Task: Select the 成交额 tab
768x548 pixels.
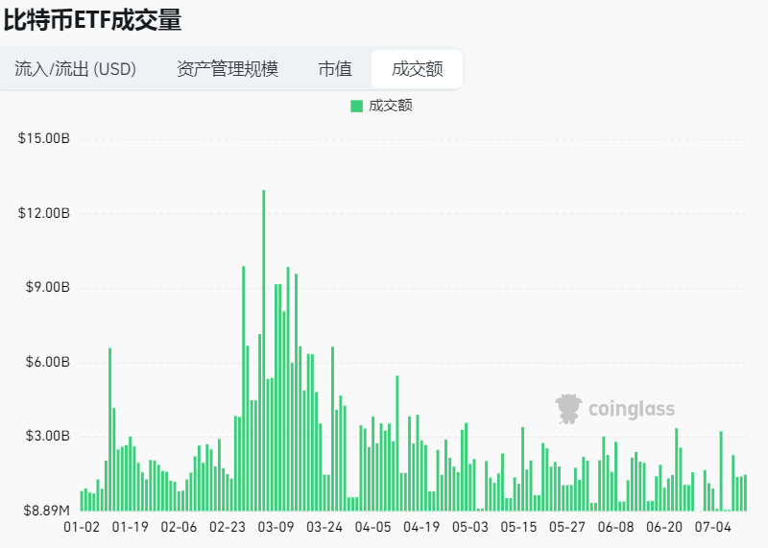Action: click(x=418, y=69)
